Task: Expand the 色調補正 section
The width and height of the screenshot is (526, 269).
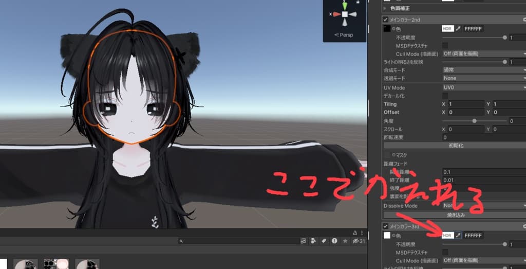Action: point(385,8)
